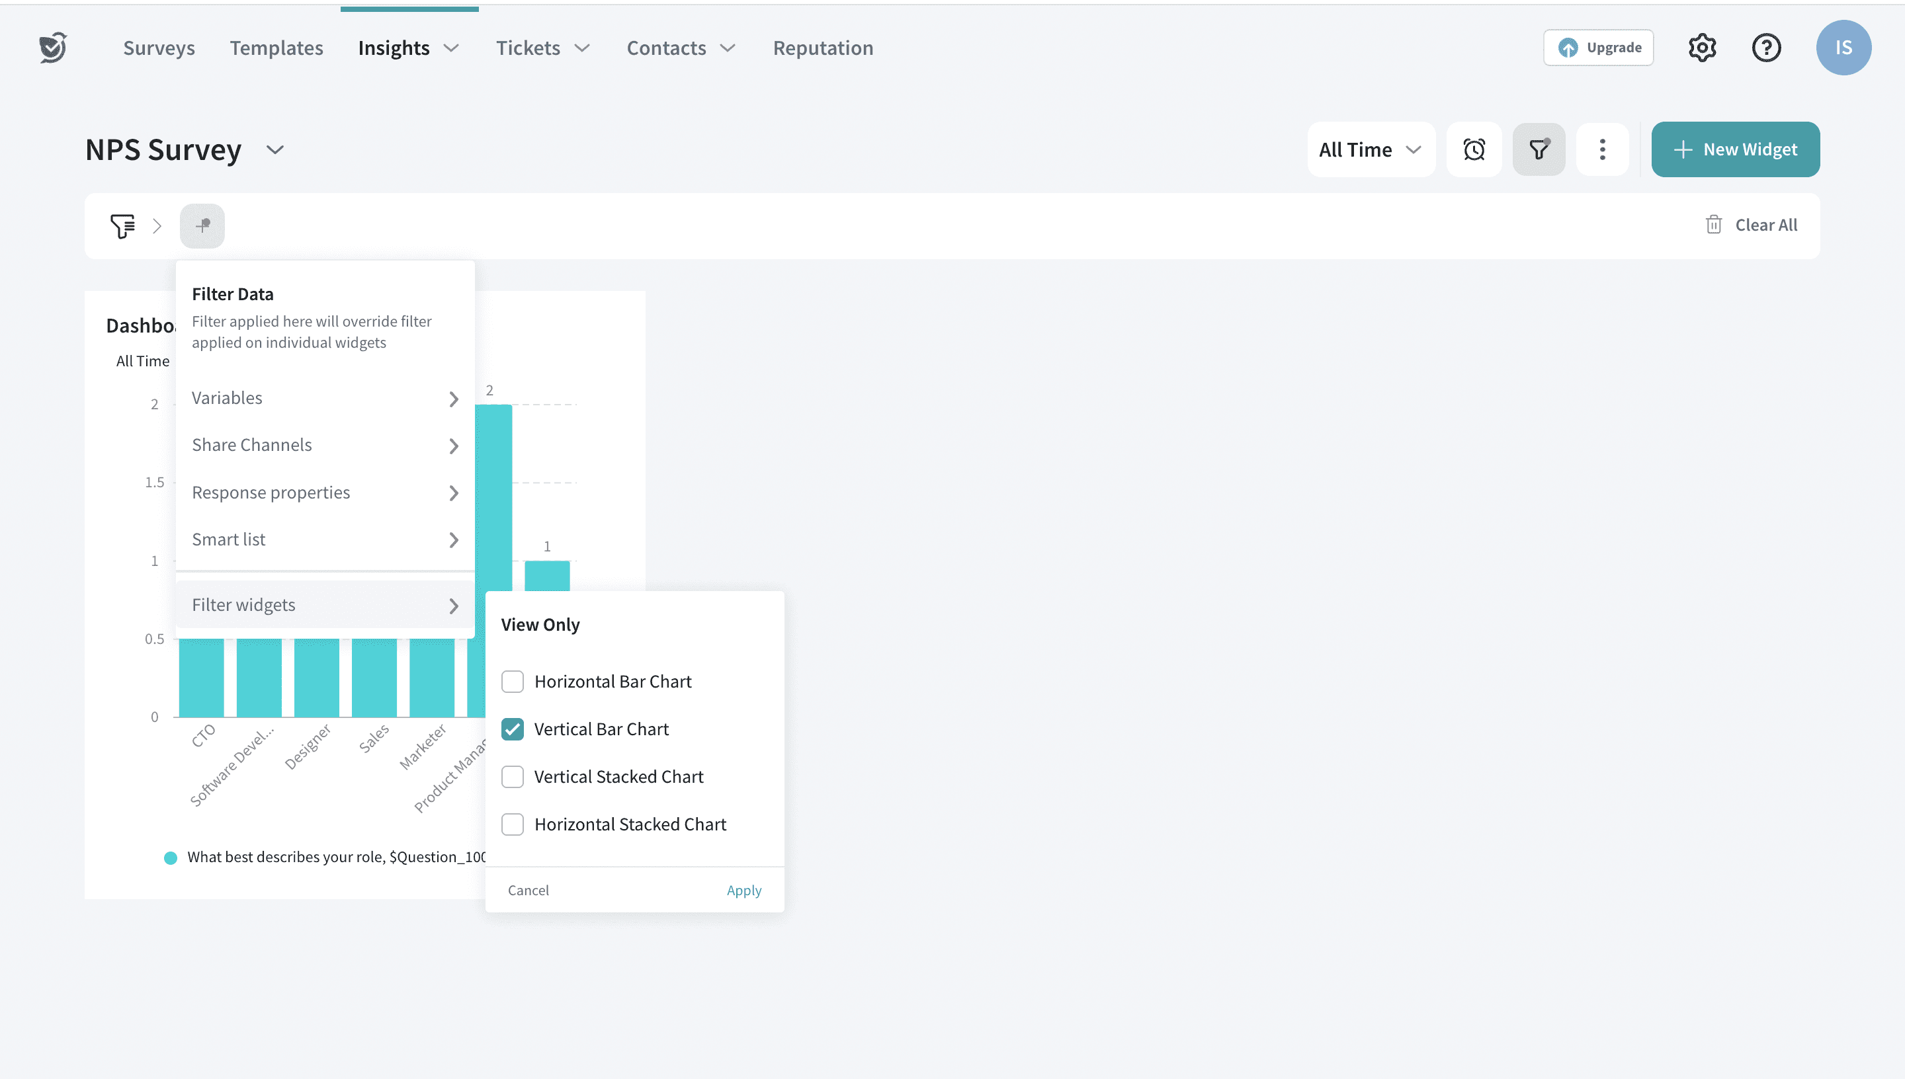Click the teal legend dot for role question
This screenshot has height=1079, width=1905.
(171, 858)
